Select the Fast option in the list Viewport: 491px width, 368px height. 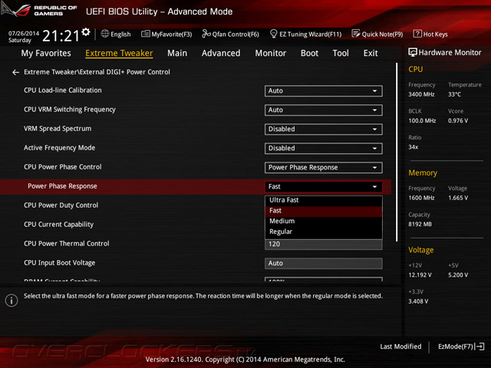323,211
